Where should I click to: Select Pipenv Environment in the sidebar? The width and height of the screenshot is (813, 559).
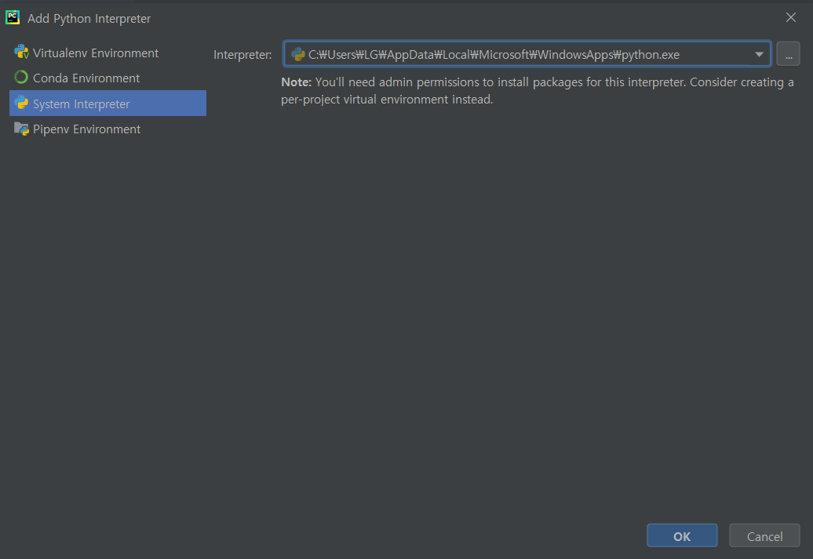click(108, 129)
